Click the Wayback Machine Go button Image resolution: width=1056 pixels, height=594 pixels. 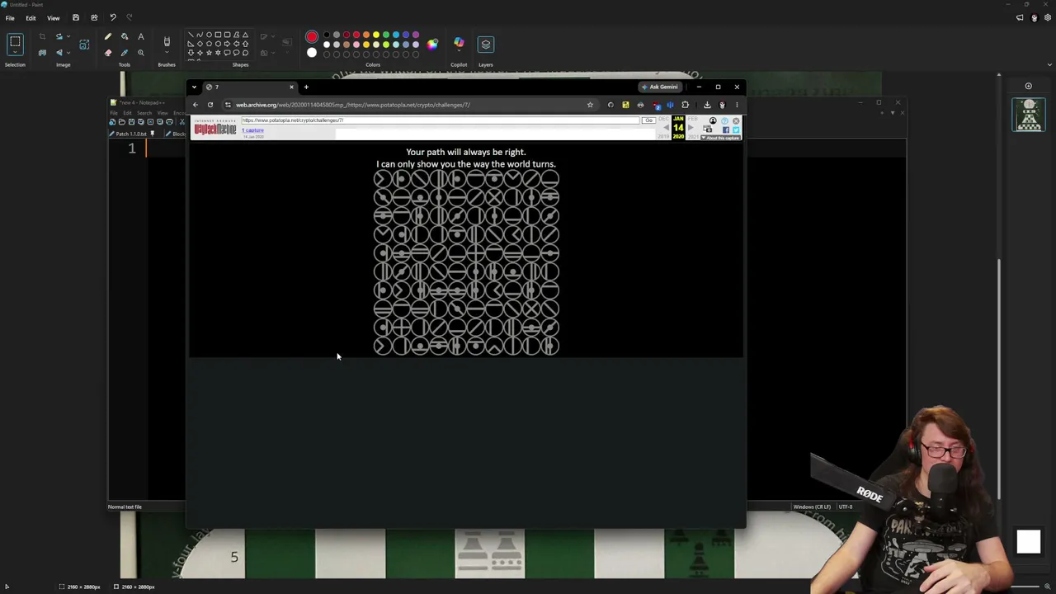649,120
